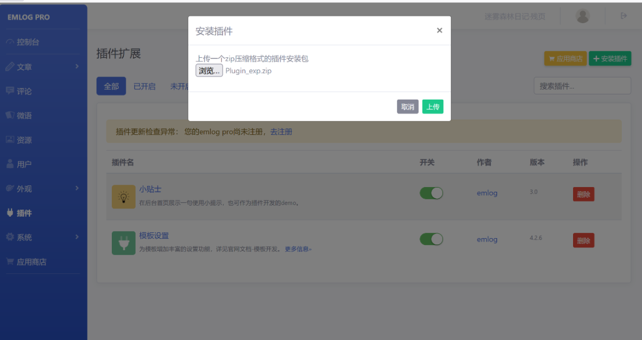Switch to the 全部 plugins tab
This screenshot has height=340, width=642.
(111, 86)
